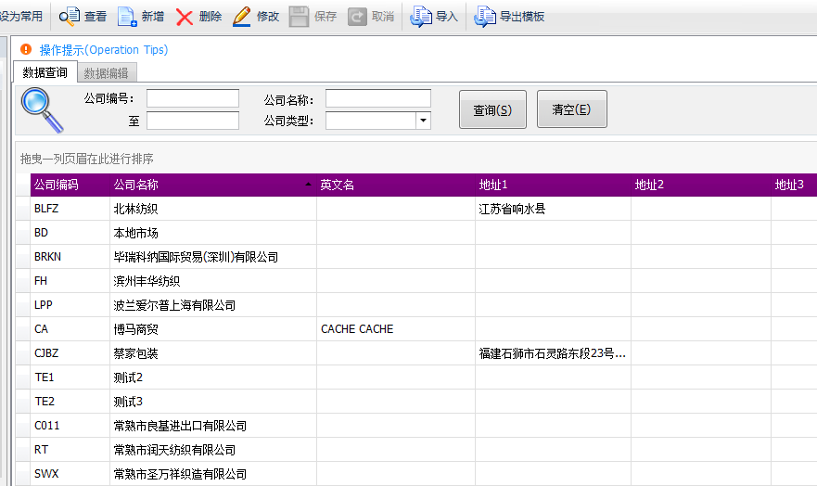
Task: Click the large magnifying glass search icon
Action: [x=42, y=109]
